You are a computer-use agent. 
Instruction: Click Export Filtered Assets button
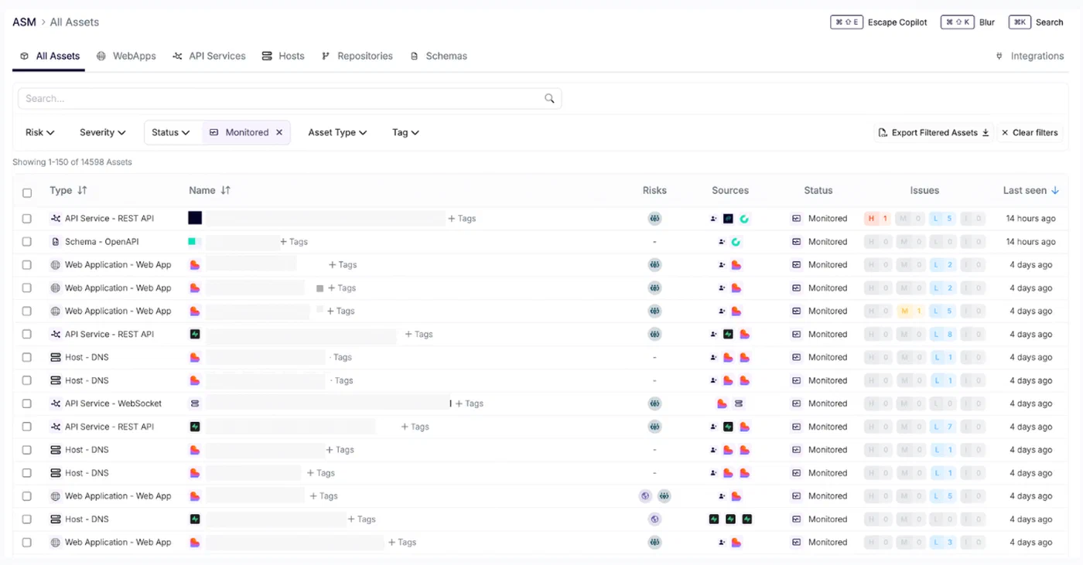(x=934, y=133)
